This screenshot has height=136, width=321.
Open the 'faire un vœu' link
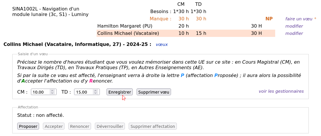click(x=299, y=19)
